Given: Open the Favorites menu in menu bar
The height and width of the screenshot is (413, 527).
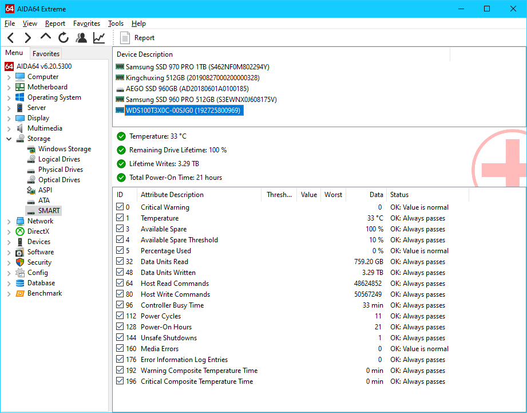Looking at the screenshot, I should click(87, 23).
